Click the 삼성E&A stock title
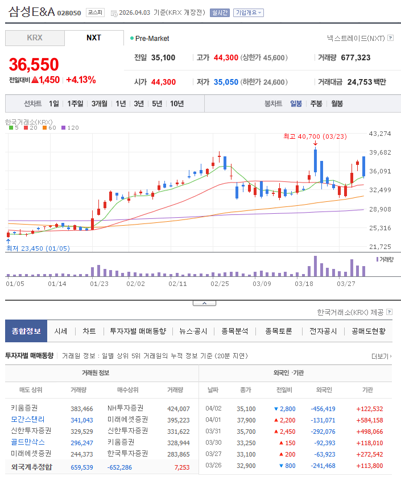The image size is (401, 485). point(31,12)
